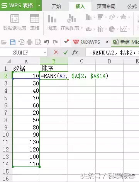Viewport: 139px width, 182px height.
Task: Open the insert function fx dialog
Action: (x=75, y=52)
